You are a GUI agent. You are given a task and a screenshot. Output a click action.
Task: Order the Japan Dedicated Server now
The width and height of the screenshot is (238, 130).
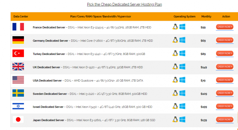225,119
